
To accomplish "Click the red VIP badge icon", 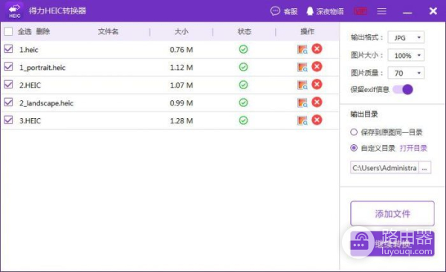I will [x=360, y=11].
